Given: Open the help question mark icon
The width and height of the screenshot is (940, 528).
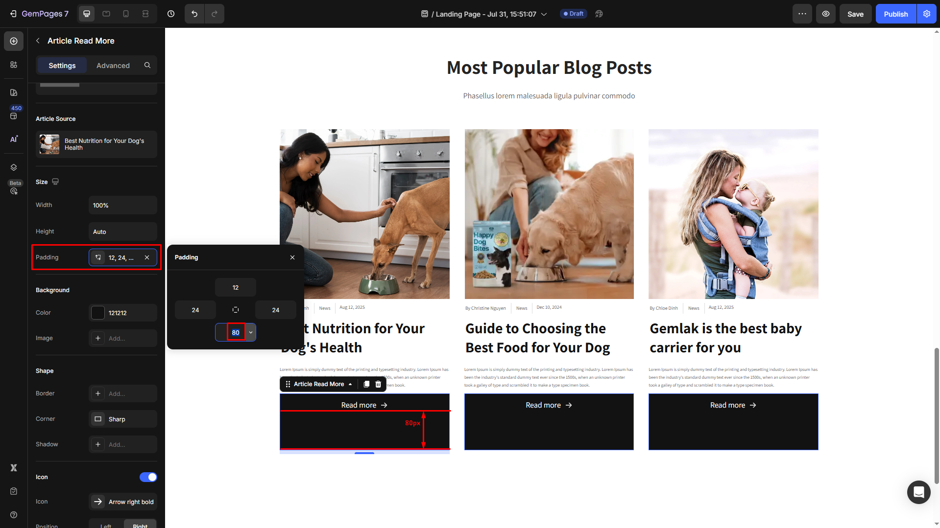Looking at the screenshot, I should [x=14, y=515].
